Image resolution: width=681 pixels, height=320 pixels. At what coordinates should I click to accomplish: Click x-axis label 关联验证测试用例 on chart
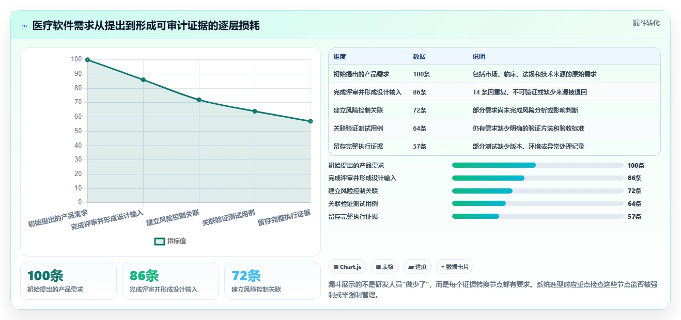(x=229, y=218)
